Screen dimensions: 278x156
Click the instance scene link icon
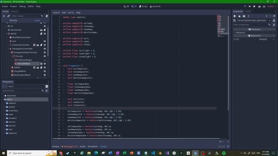coord(8,16)
